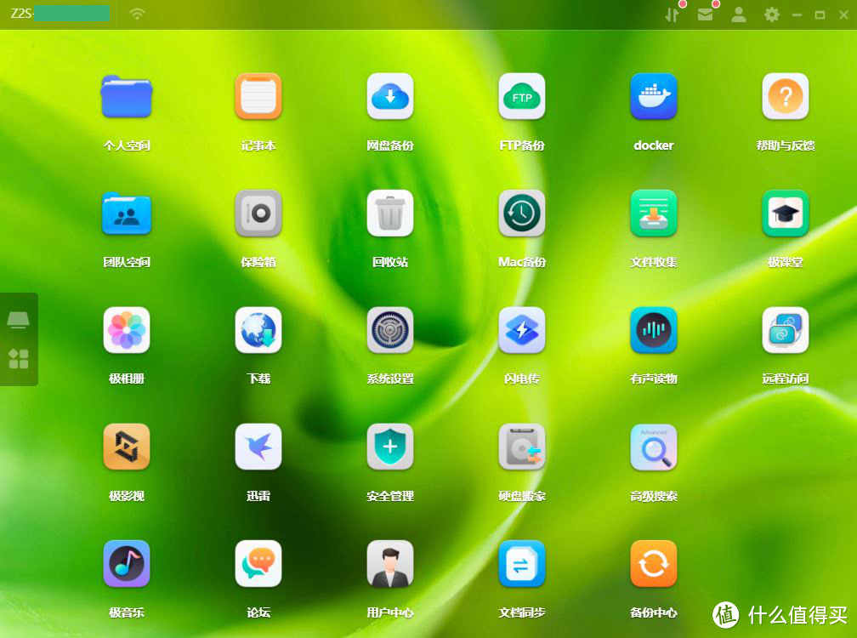Open the 备份中心 backup center
Screen dimensions: 857x638
[x=653, y=564]
